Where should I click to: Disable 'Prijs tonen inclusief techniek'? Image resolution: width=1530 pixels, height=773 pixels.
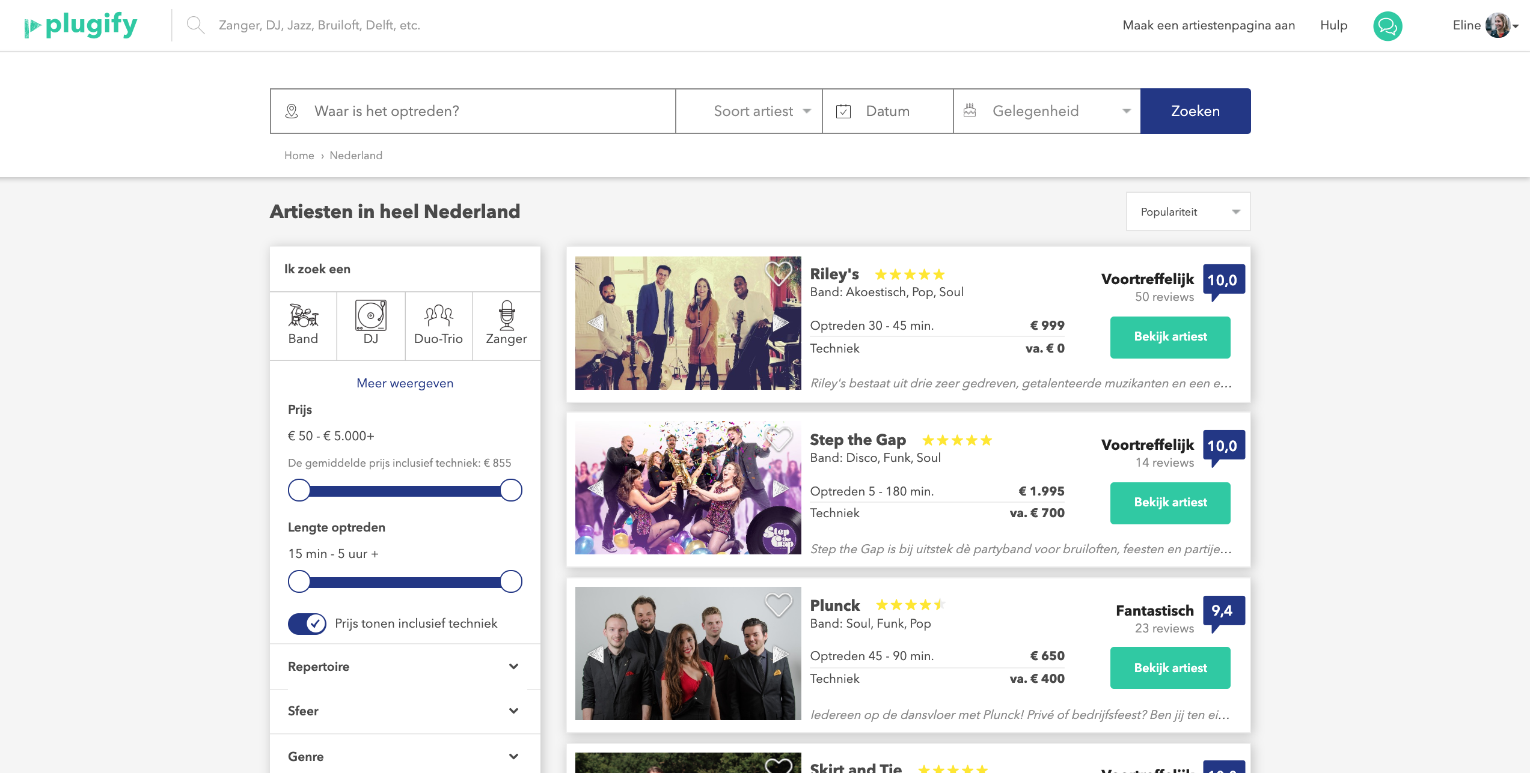click(x=306, y=623)
